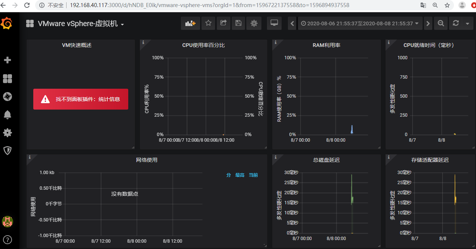Open the Configuration gear in sidebar
Viewport: 476px width, 249px height.
coord(7,133)
